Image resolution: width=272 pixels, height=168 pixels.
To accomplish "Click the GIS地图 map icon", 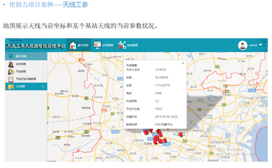I will (x=11, y=87).
